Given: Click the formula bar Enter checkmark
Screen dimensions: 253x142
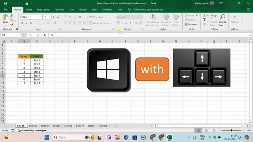Looking at the screenshot, I should pyautogui.click(x=38, y=35).
